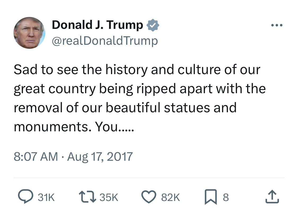The height and width of the screenshot is (215, 298).
Task: Click the tweet's first line starting "Sad to see"
Action: [x=137, y=70]
